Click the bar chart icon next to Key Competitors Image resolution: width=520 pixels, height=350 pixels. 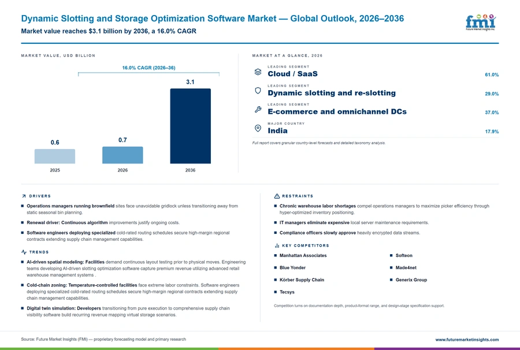[x=277, y=245]
